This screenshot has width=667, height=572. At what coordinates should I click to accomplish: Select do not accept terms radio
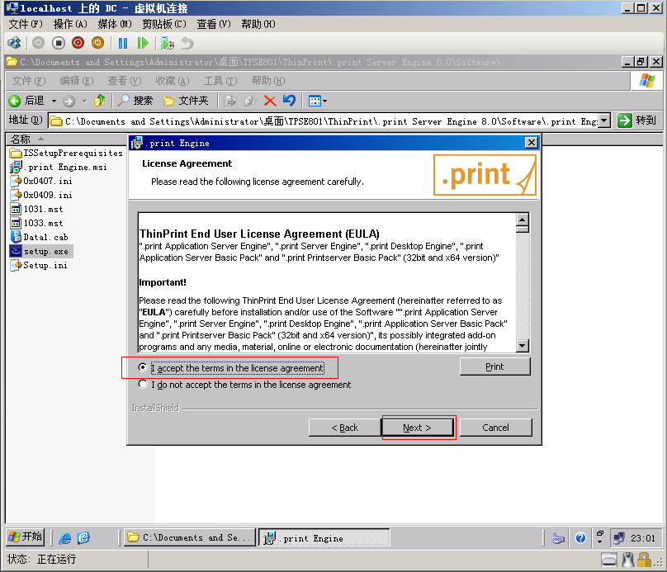click(x=143, y=384)
